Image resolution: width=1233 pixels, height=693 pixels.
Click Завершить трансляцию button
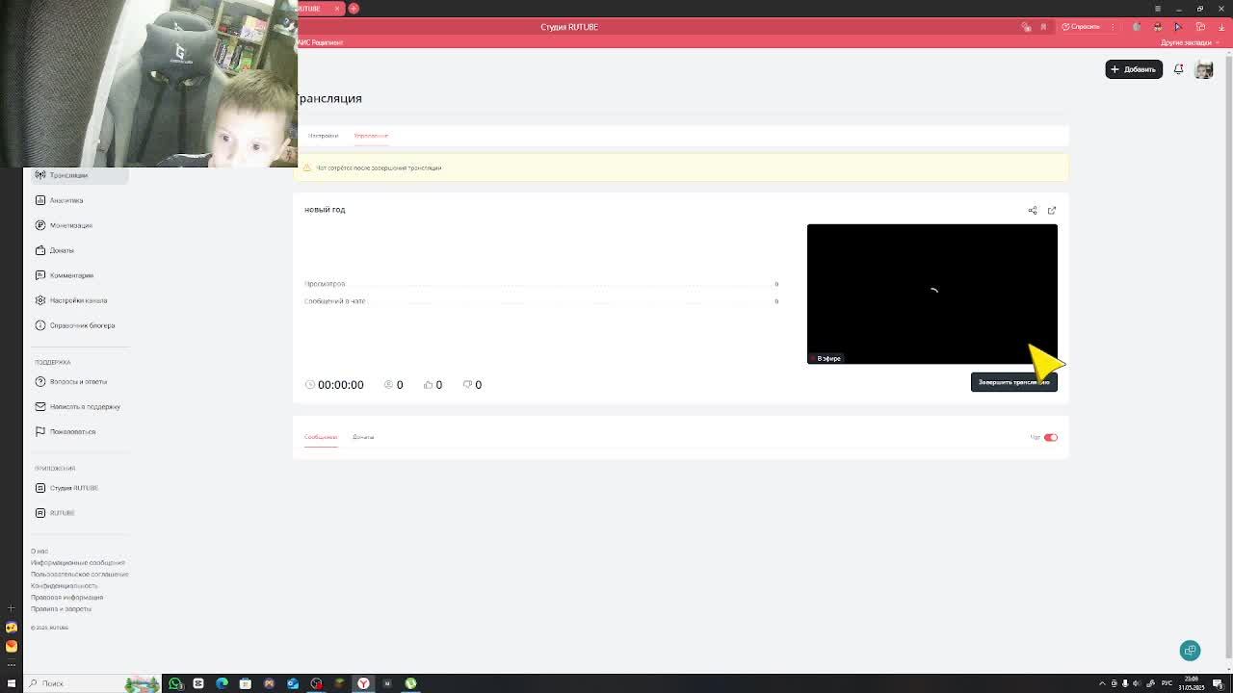[1014, 382]
